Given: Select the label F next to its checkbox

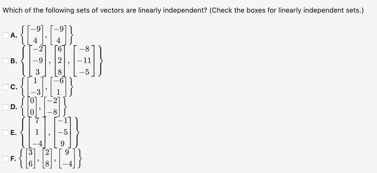Looking at the screenshot, I should pyautogui.click(x=13, y=158).
